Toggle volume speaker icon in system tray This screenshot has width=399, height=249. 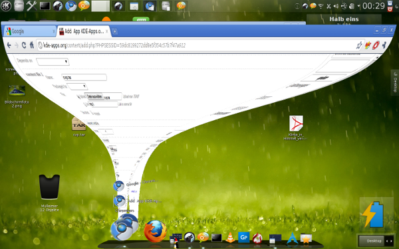[336, 6]
